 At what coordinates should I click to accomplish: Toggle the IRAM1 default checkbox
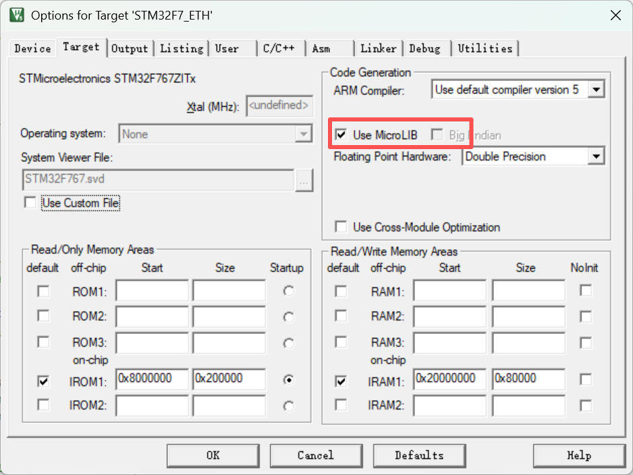[x=341, y=381]
